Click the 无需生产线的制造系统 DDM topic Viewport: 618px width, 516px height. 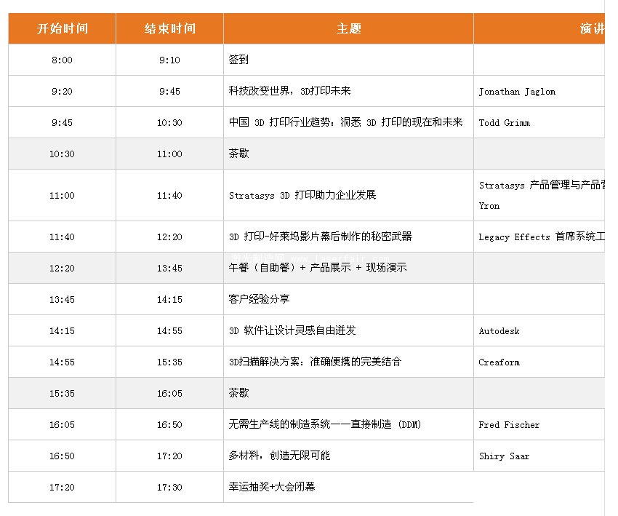[325, 424]
